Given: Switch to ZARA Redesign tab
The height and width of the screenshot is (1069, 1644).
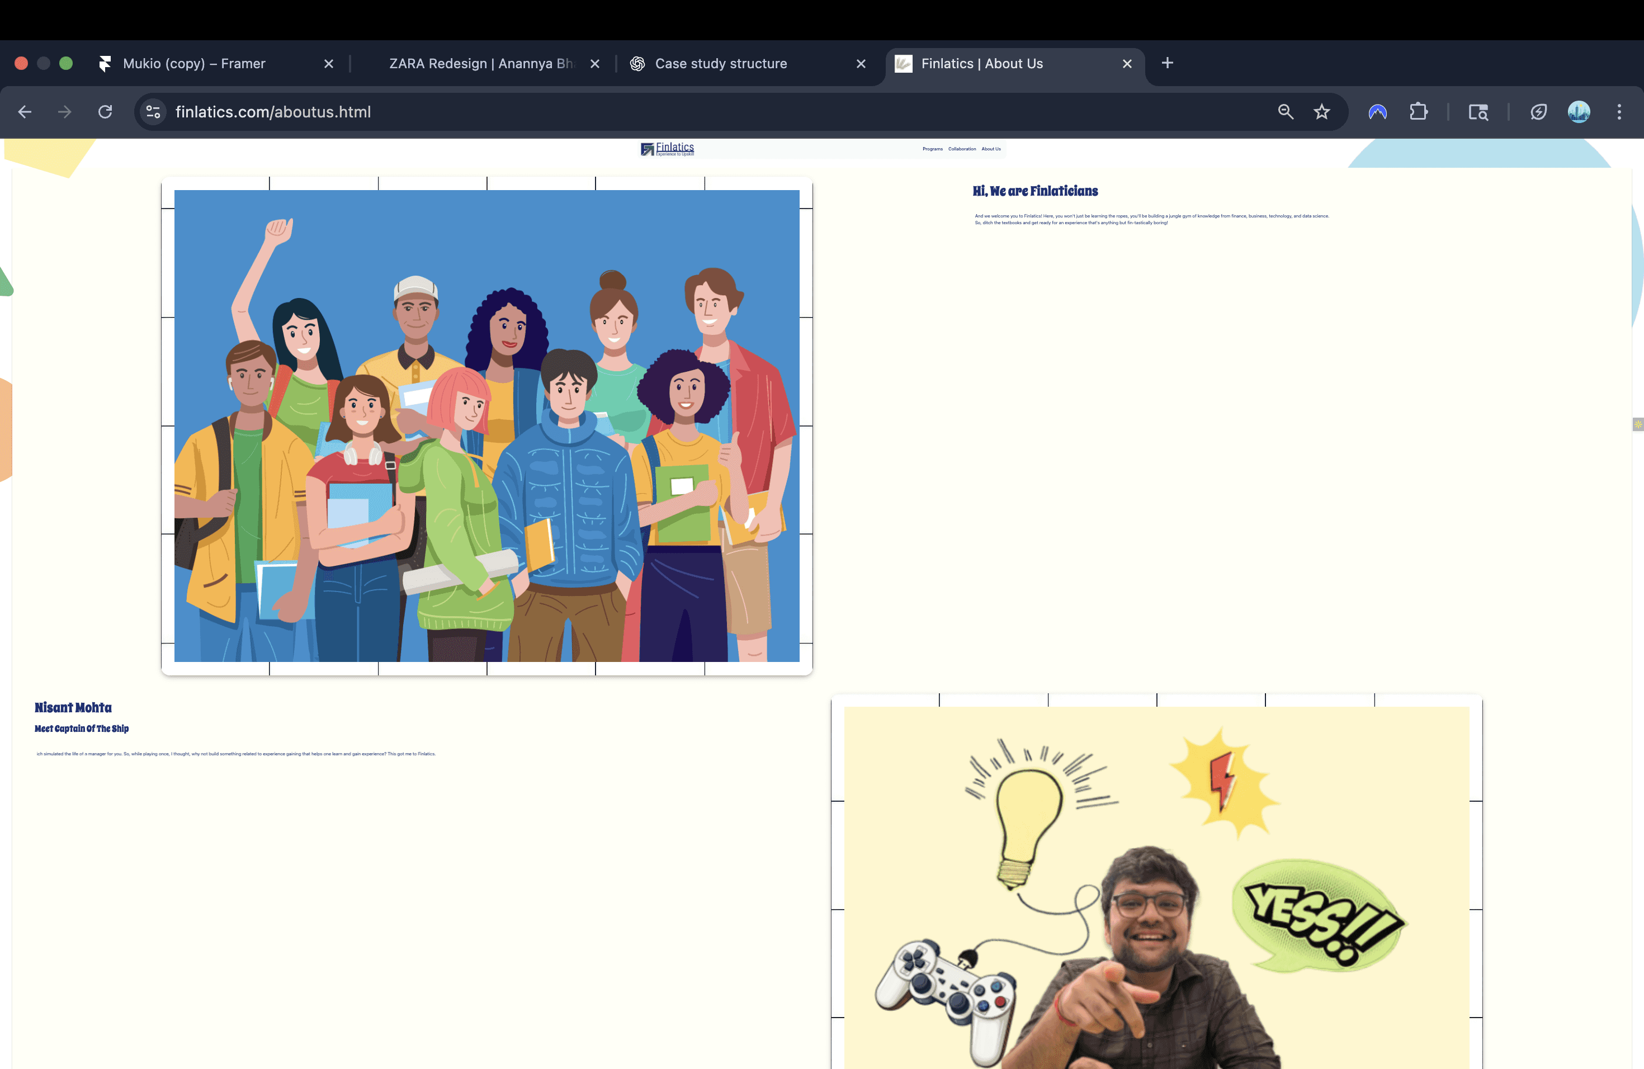Looking at the screenshot, I should [480, 64].
